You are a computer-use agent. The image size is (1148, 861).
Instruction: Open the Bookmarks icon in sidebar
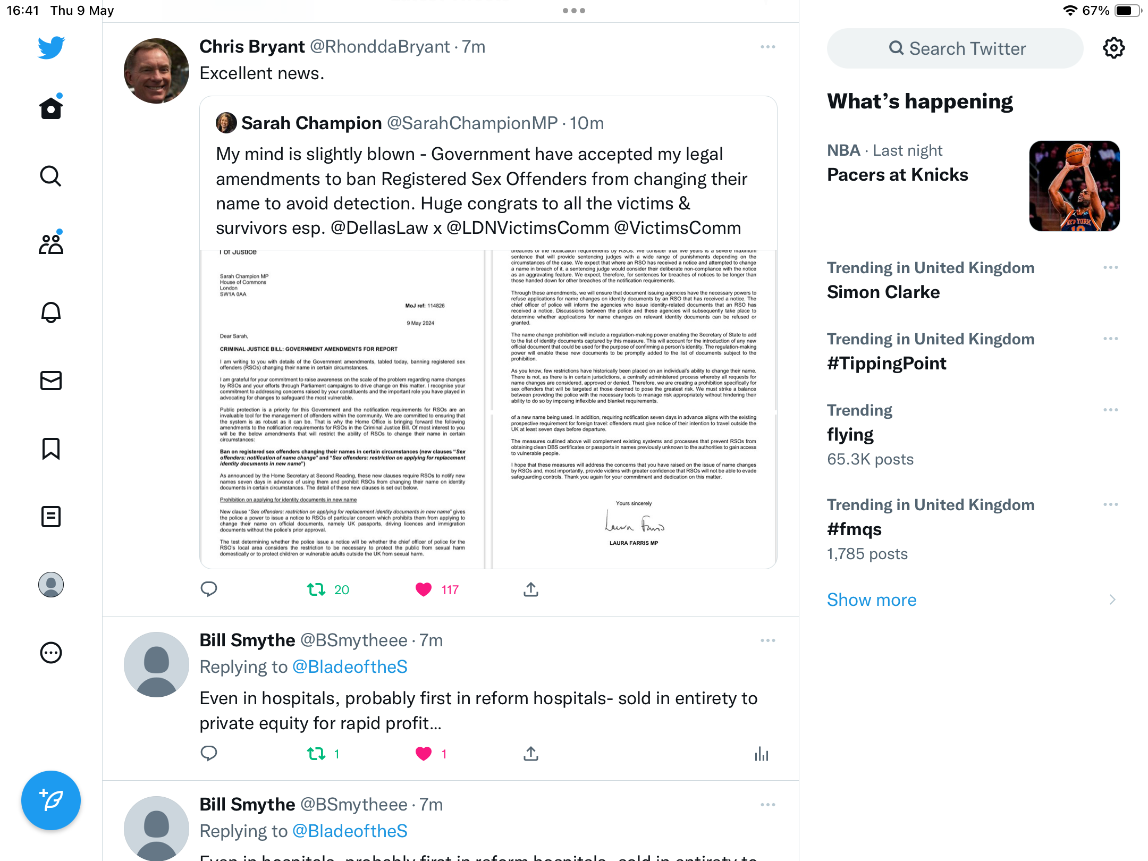click(51, 449)
